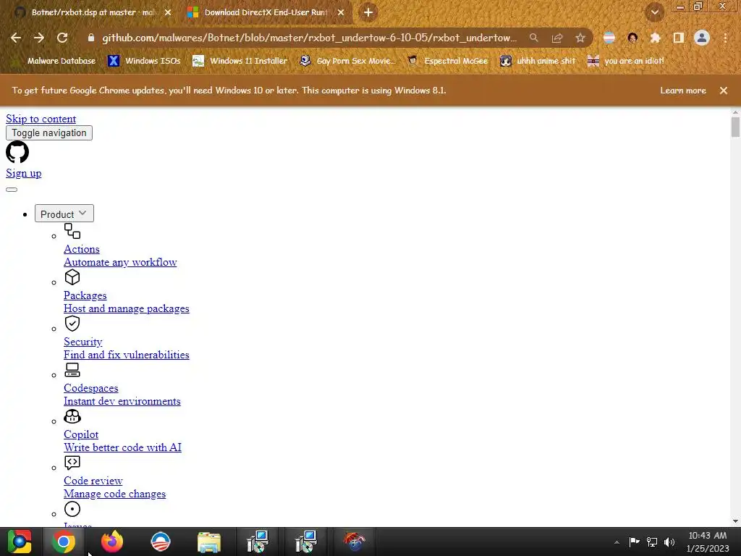Image resolution: width=741 pixels, height=556 pixels.
Task: Open the Packages link
Action: [85, 295]
